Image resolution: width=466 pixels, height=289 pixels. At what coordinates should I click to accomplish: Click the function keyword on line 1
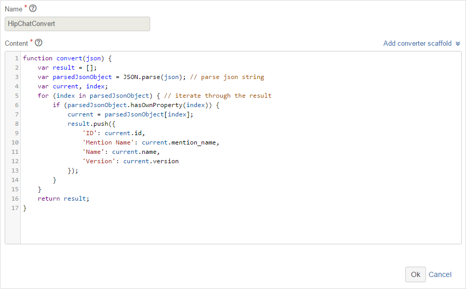(37, 58)
